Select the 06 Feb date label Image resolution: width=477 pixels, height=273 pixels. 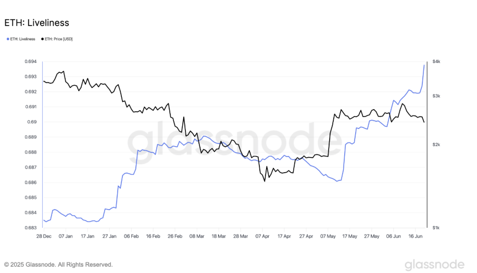131,236
